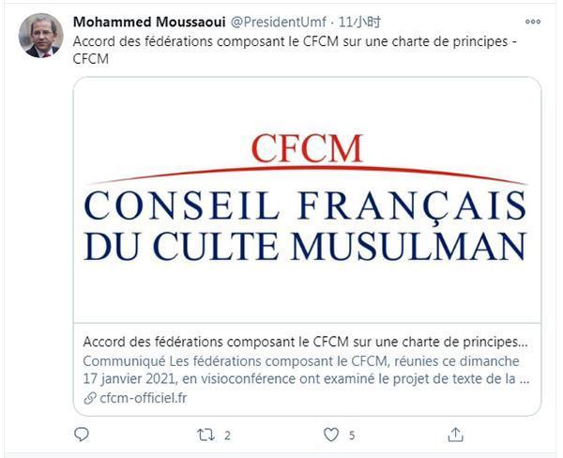563x458 pixels.
Task: Click the chain link icon beside cfcm-officiel.fr
Action: pos(90,398)
